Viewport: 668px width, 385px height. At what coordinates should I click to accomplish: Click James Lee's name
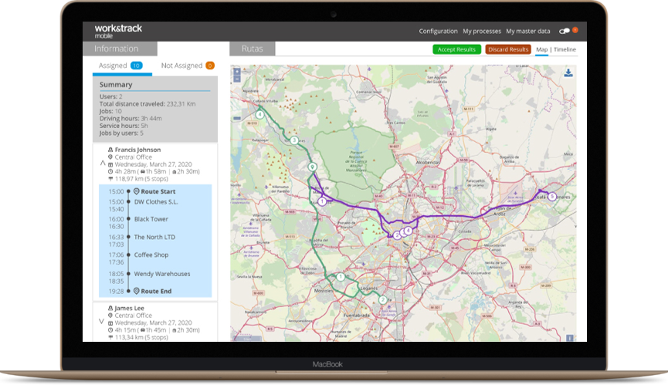click(129, 308)
